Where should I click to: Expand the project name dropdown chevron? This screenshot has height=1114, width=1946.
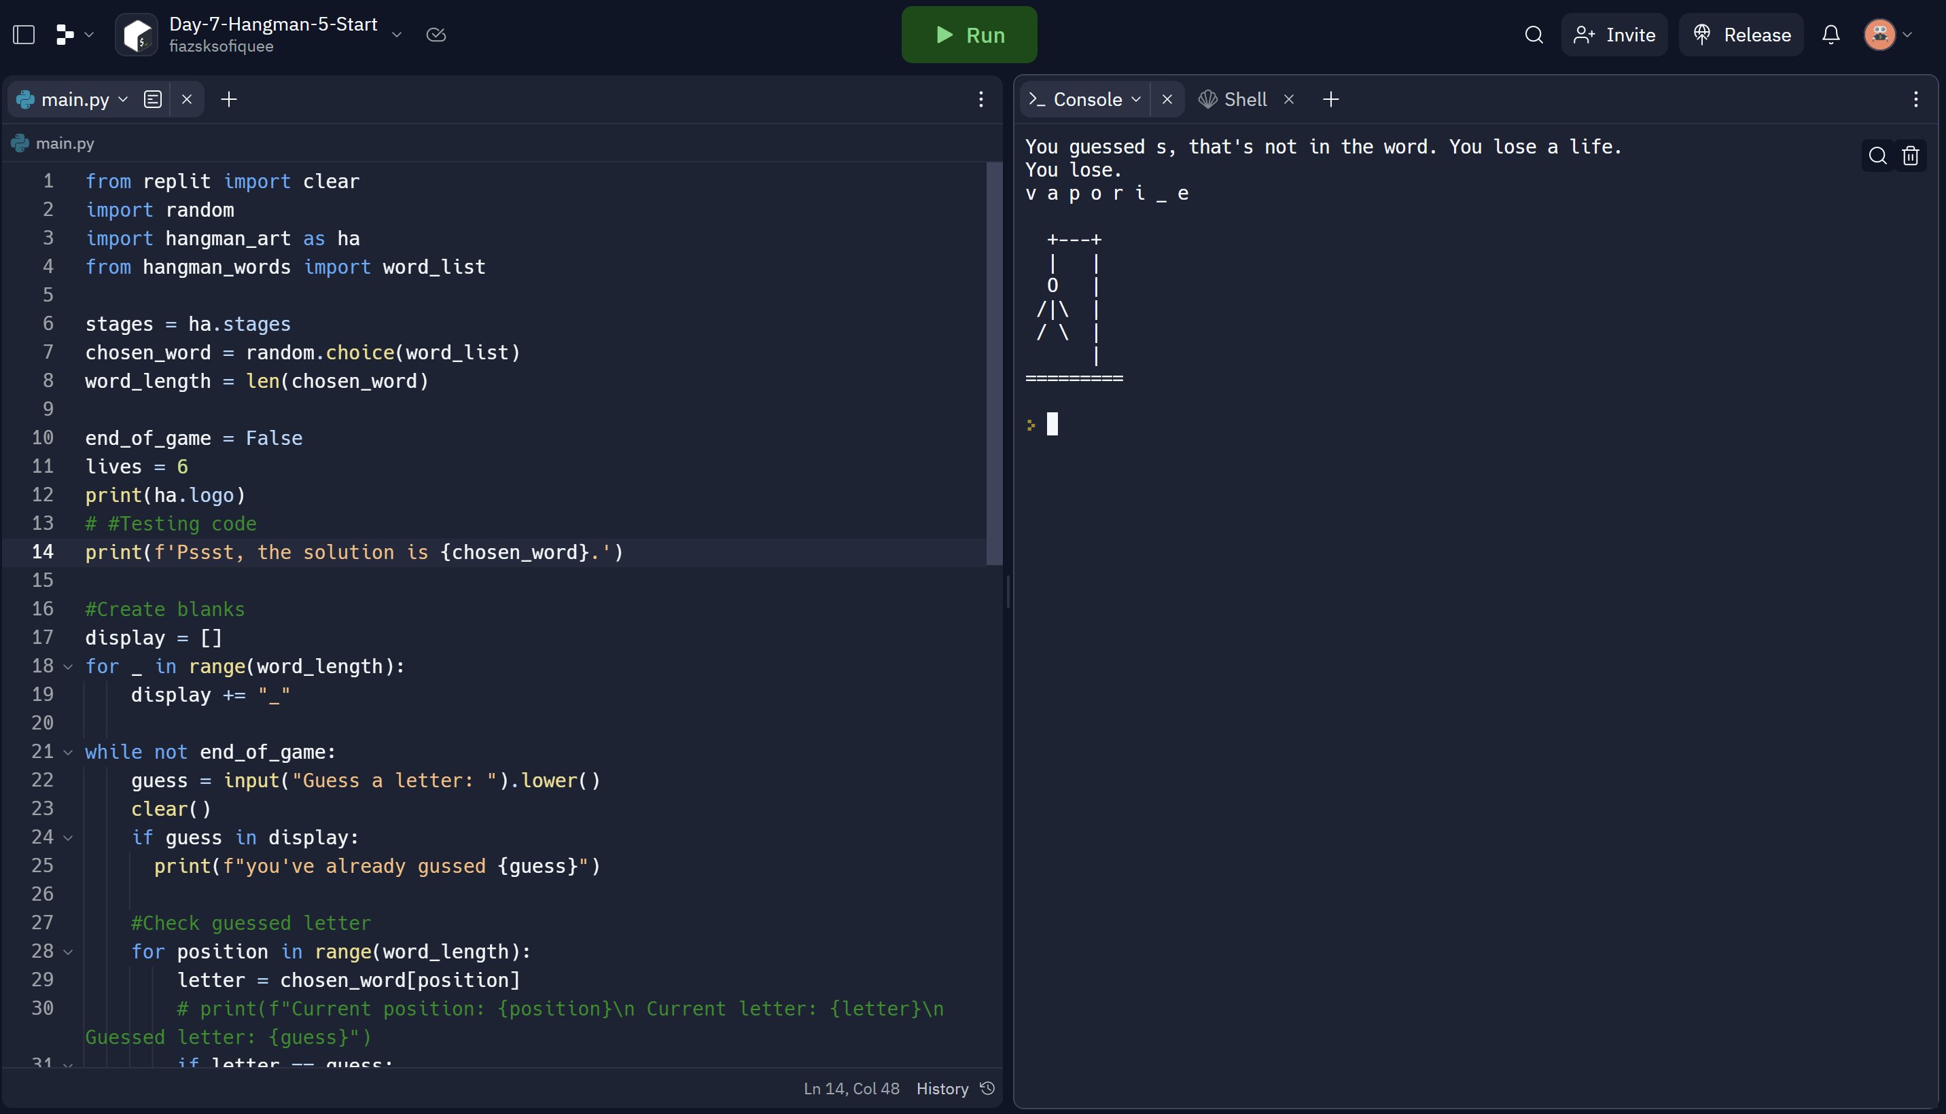tap(396, 35)
